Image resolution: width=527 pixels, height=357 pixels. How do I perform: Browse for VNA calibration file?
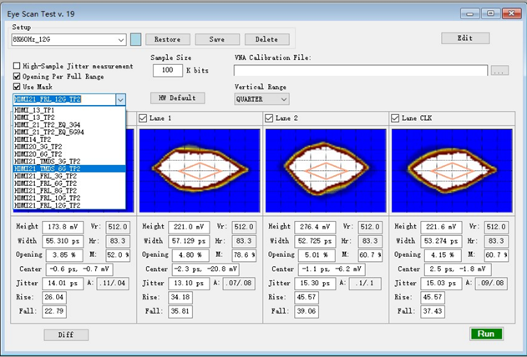coord(499,70)
